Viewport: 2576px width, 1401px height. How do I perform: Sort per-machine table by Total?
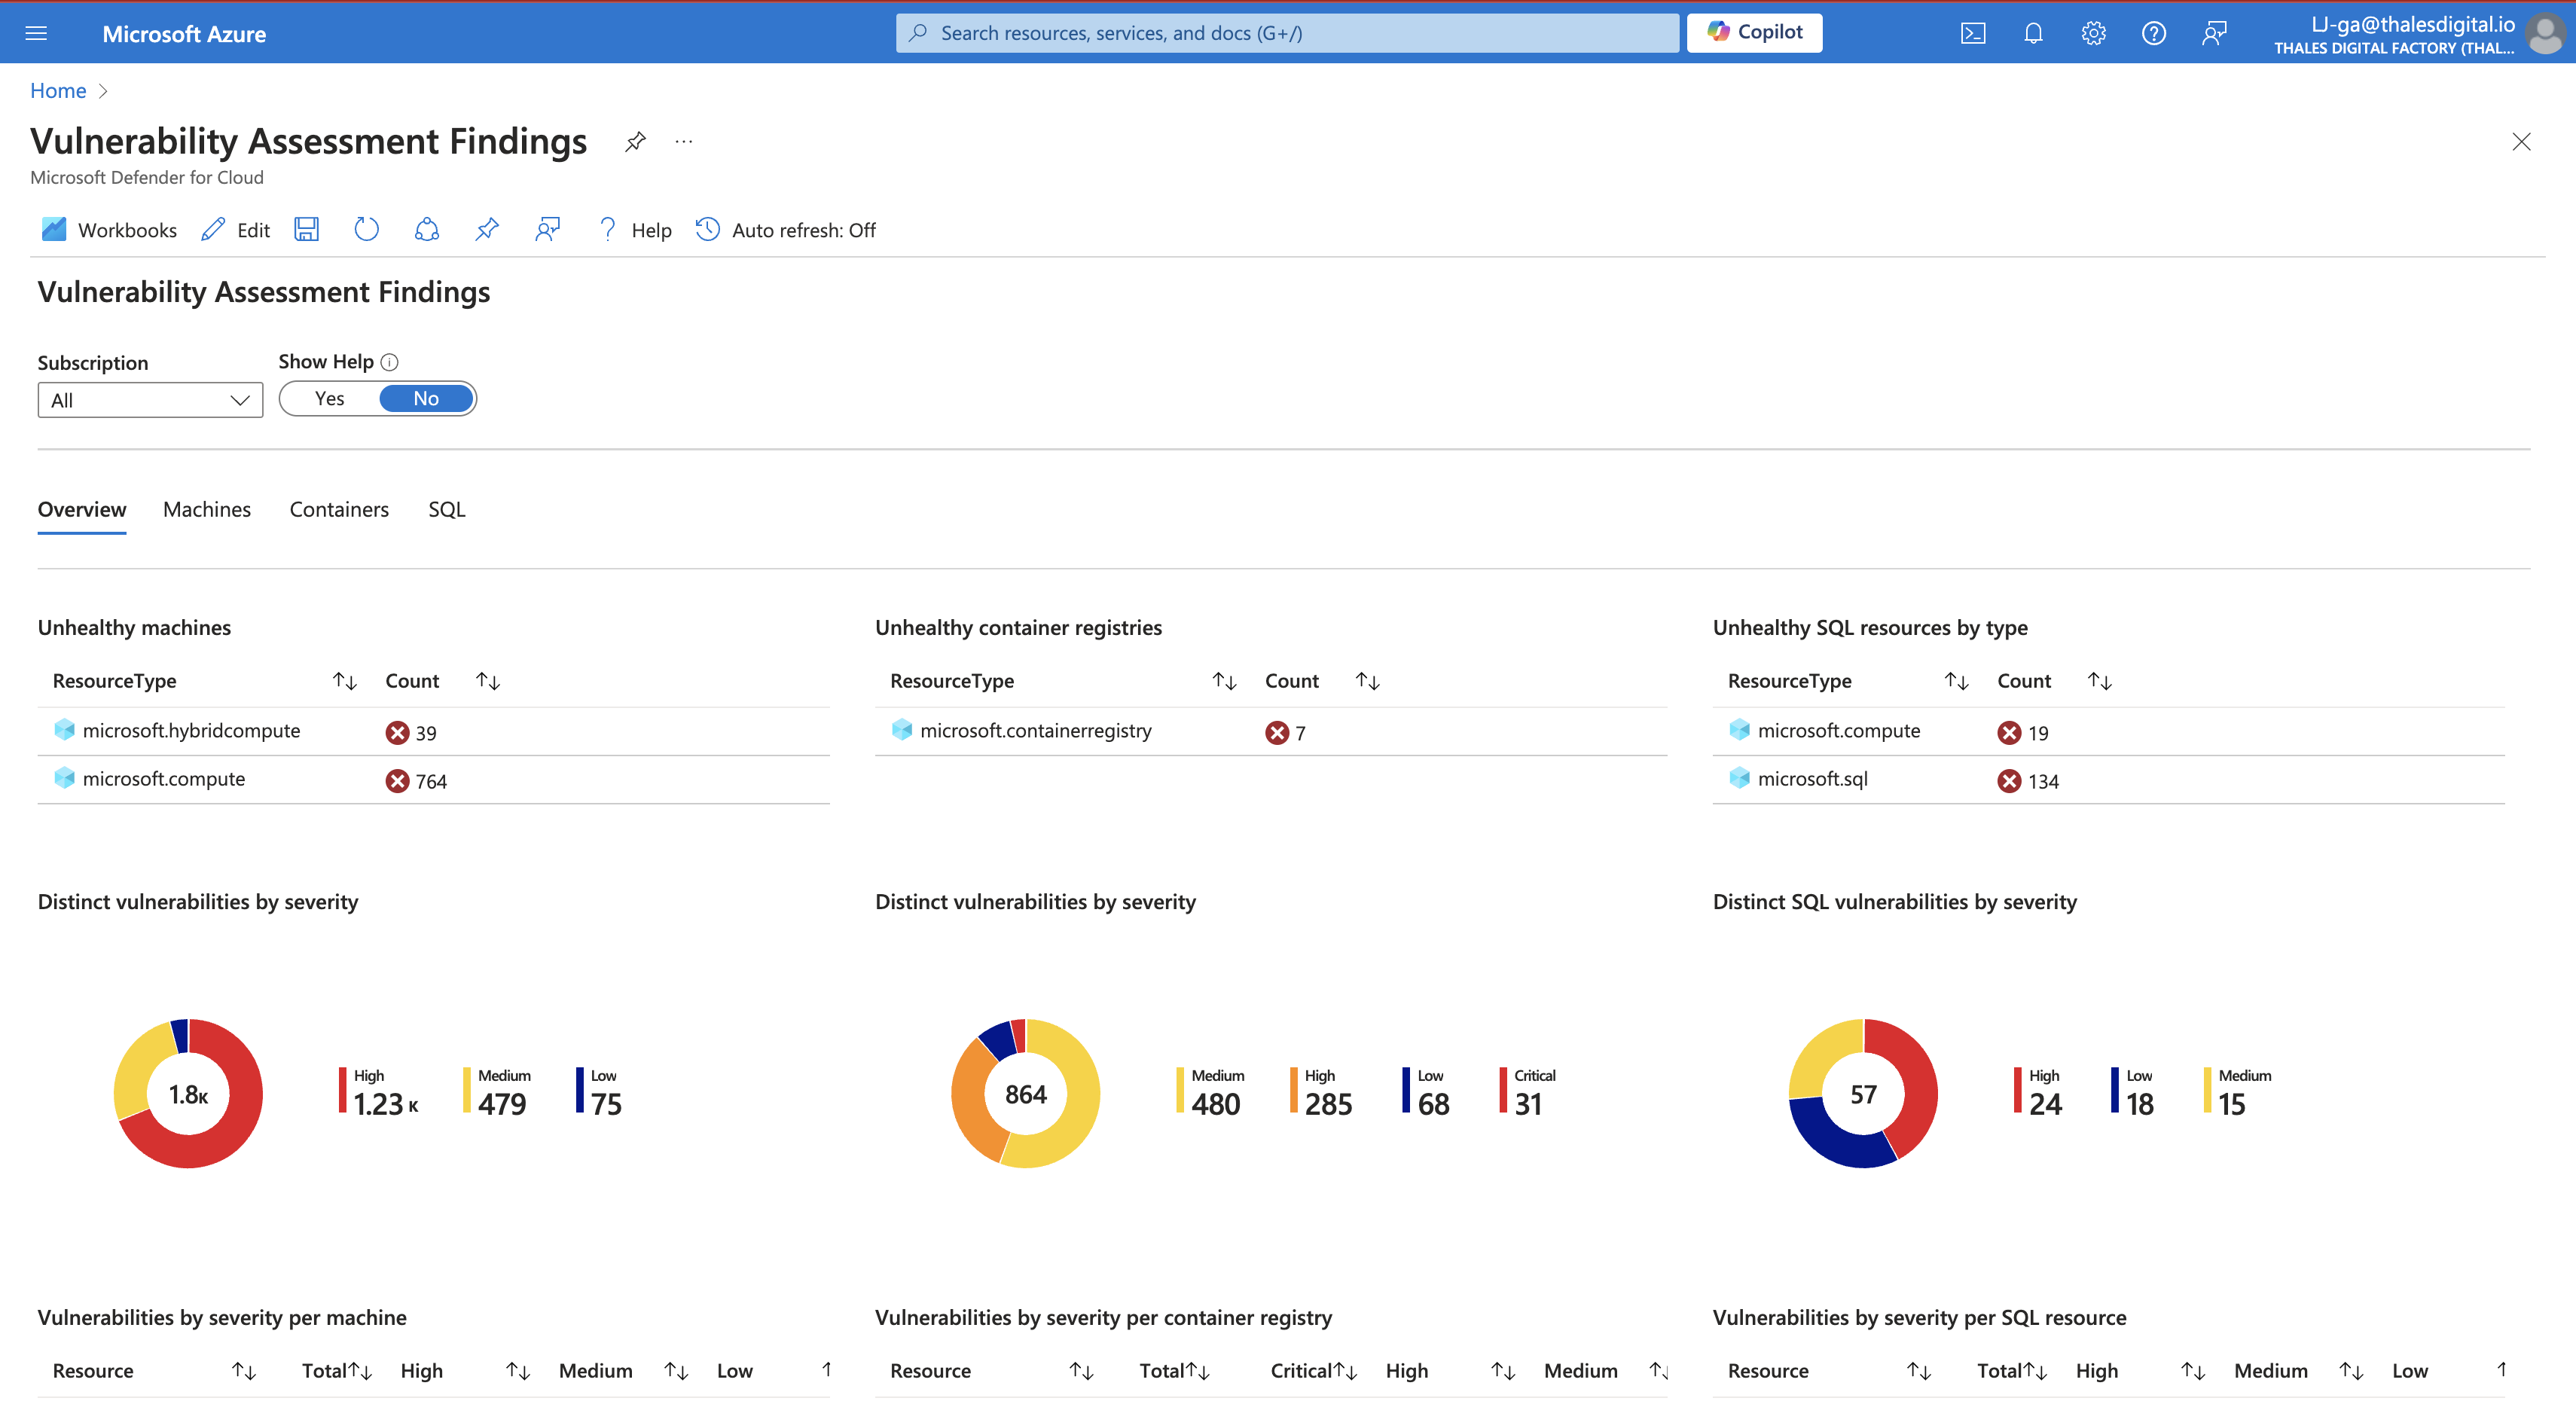click(359, 1371)
